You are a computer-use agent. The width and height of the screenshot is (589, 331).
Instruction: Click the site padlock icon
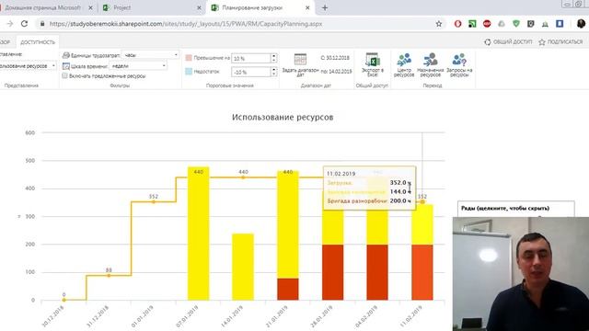click(x=42, y=24)
